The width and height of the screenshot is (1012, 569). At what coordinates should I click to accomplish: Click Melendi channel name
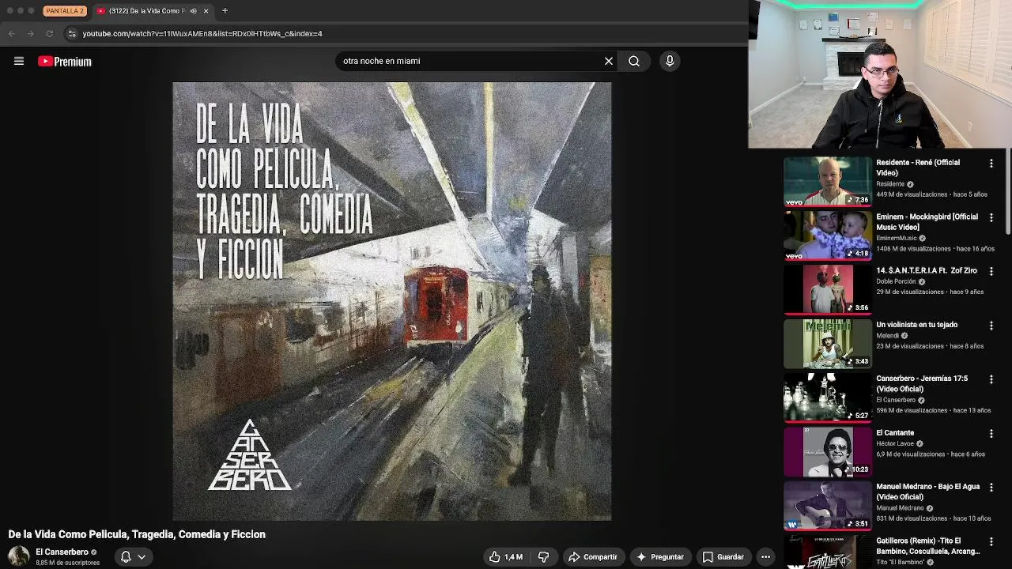point(887,336)
